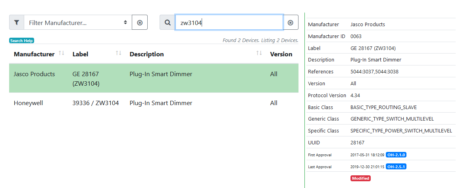466x188 pixels.
Task: Open the Filter Manufacturer dropdown
Action: coord(77,23)
